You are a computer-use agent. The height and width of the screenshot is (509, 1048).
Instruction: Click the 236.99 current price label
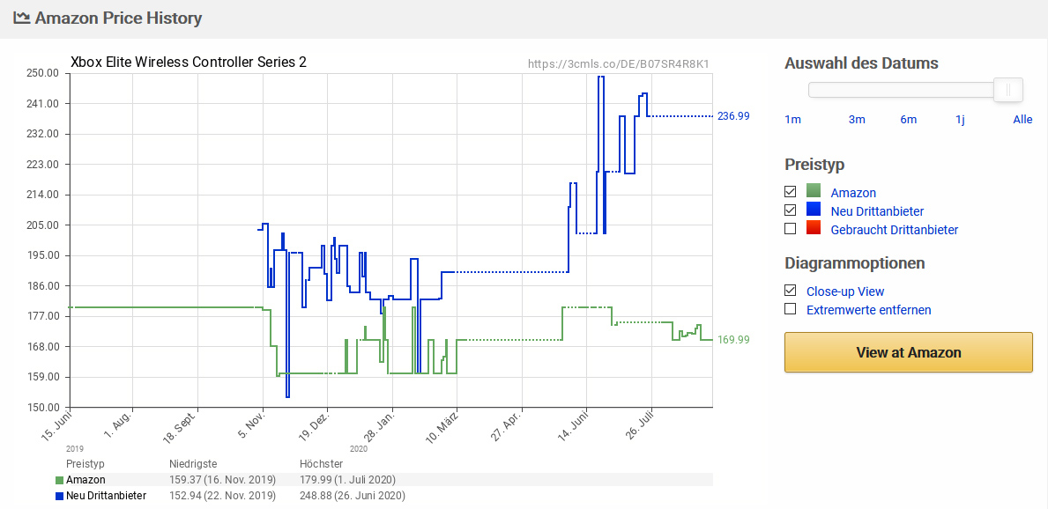tap(733, 116)
